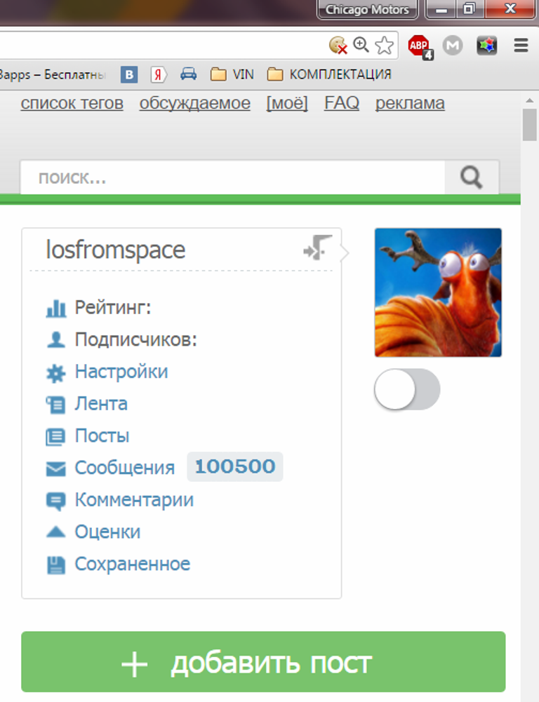Open the VK bookmark icon
Image resolution: width=539 pixels, height=702 pixels.
click(x=128, y=74)
